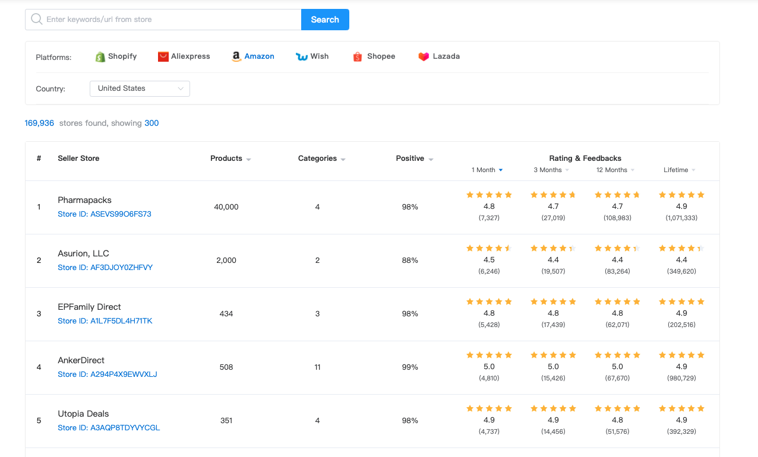Click EPFamily Direct Lifetime star rating

681,302
